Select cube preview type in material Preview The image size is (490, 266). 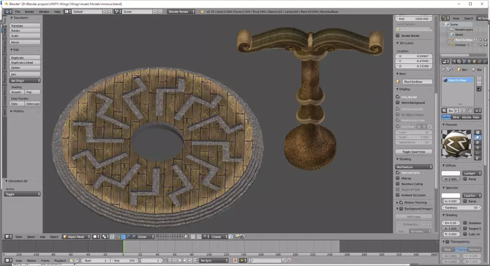[x=478, y=143]
